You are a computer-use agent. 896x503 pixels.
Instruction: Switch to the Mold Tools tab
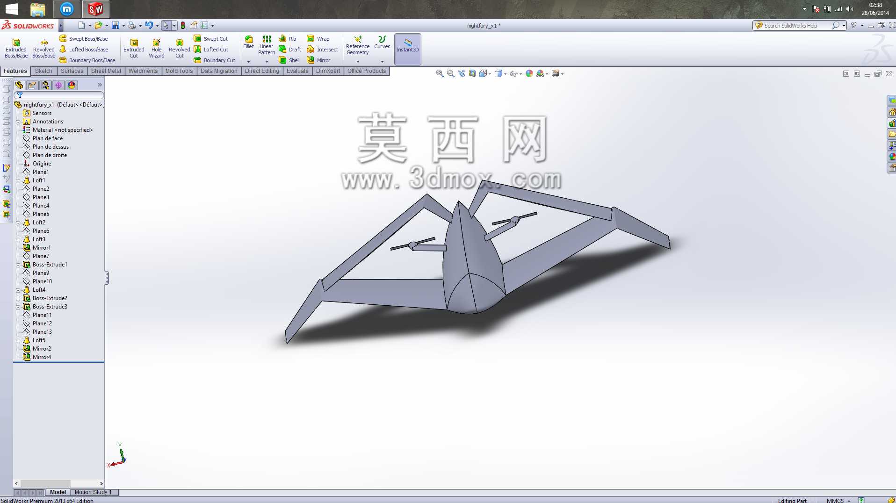click(x=179, y=71)
